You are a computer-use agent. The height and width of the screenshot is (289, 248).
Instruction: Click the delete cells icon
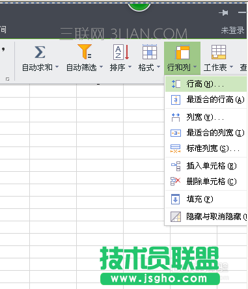(176, 182)
